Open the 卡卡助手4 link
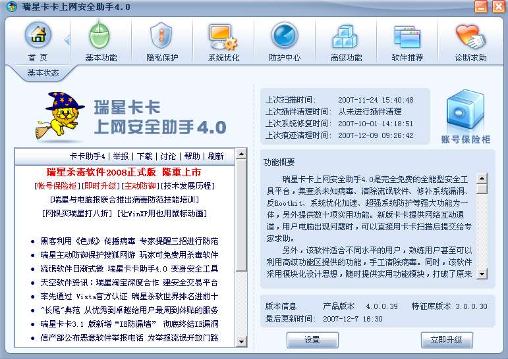Viewport: 508px width, 359px height. [87, 156]
